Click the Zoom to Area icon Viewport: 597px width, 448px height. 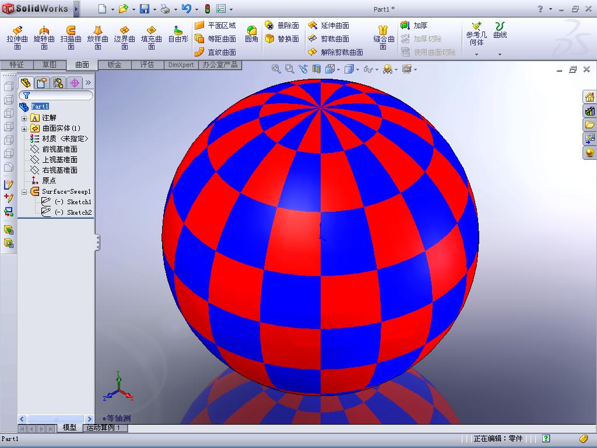tap(289, 69)
